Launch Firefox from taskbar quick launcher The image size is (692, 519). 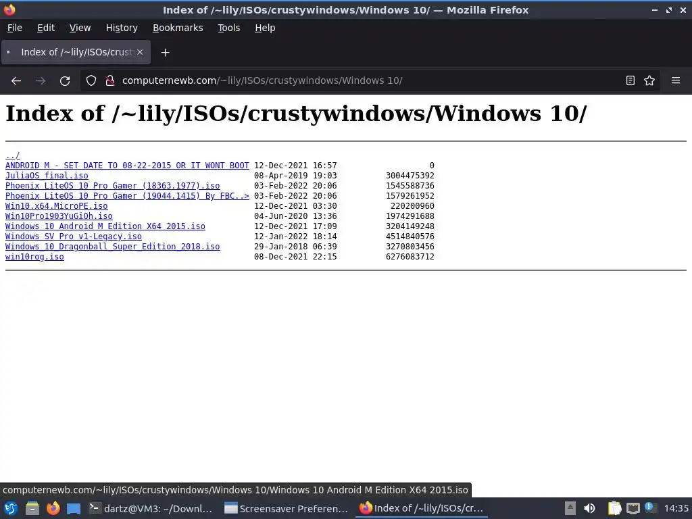pos(53,508)
